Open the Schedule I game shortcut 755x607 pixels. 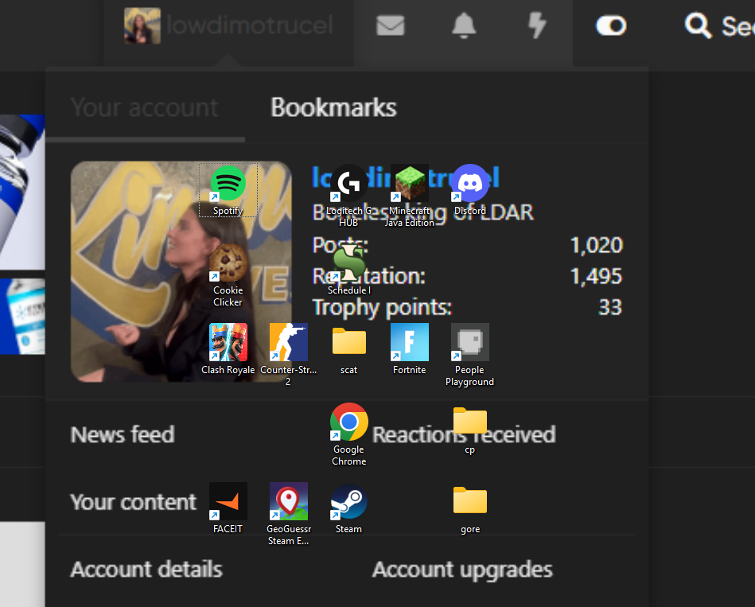point(348,270)
